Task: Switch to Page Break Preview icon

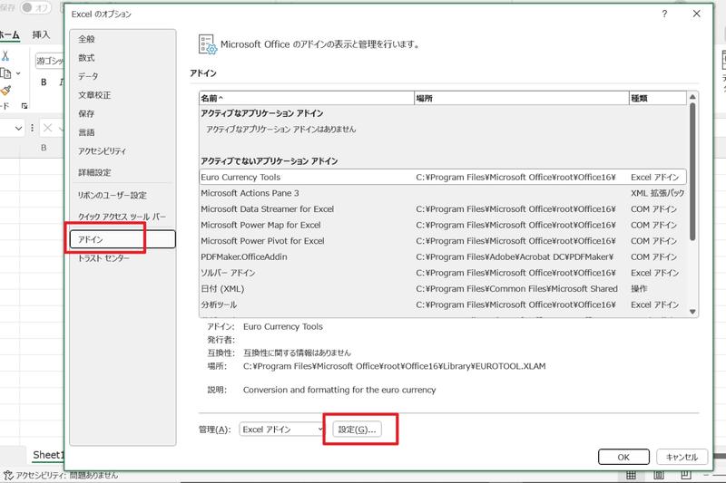Action: pyautogui.click(x=686, y=475)
